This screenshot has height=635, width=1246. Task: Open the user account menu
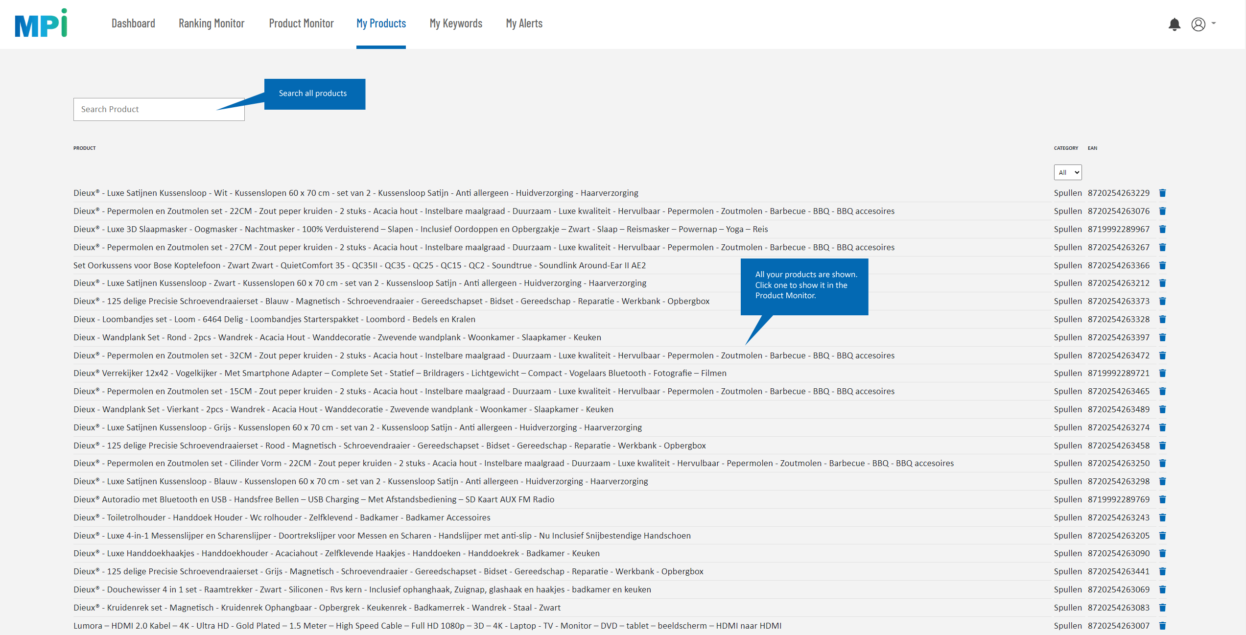tap(1198, 24)
